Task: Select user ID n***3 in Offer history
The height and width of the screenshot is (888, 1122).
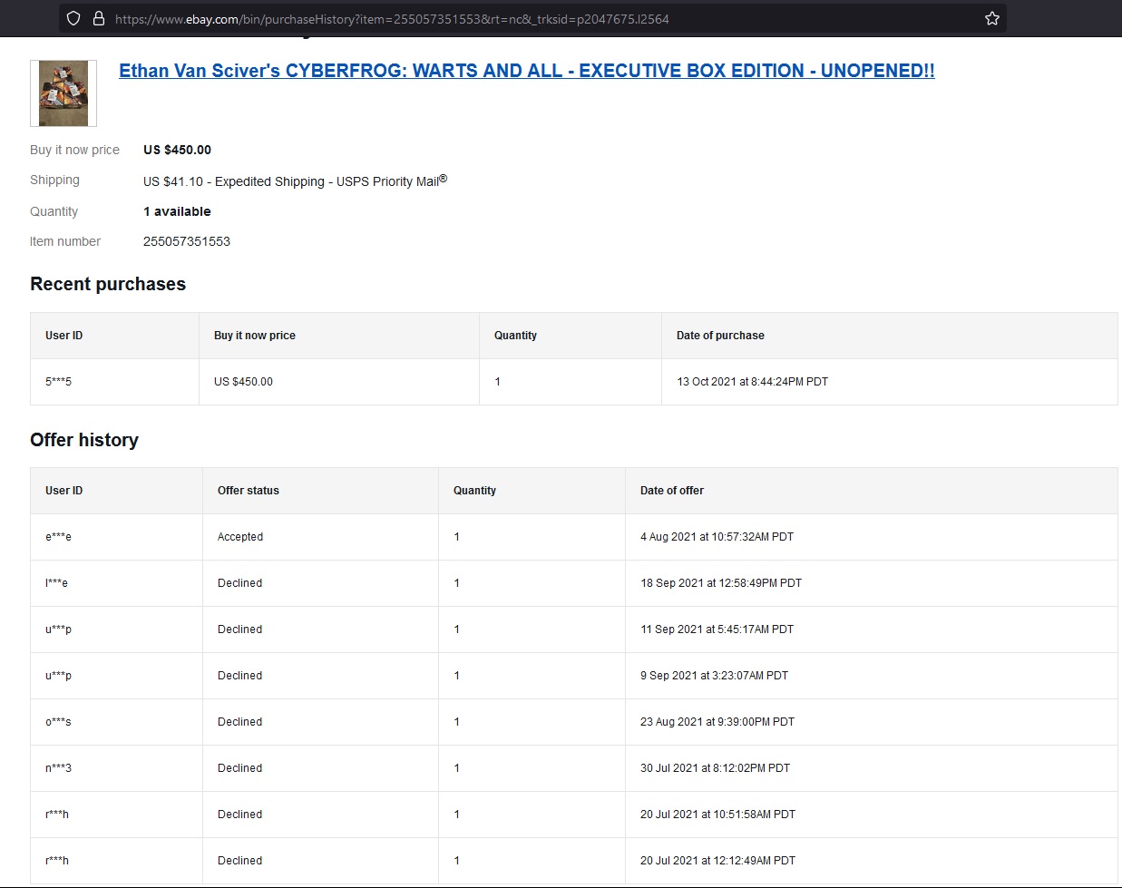Action: tap(58, 768)
